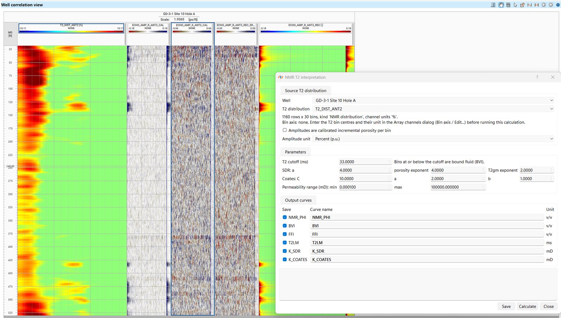The height and width of the screenshot is (318, 561).
Task: Click the permeability max input field
Action: [458, 187]
